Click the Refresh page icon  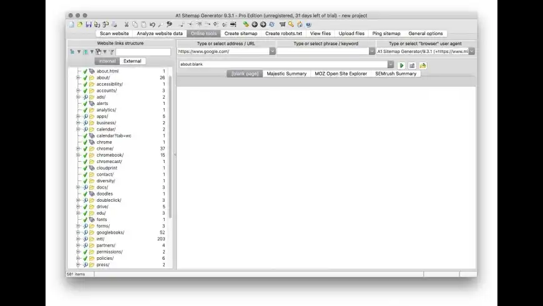click(272, 24)
